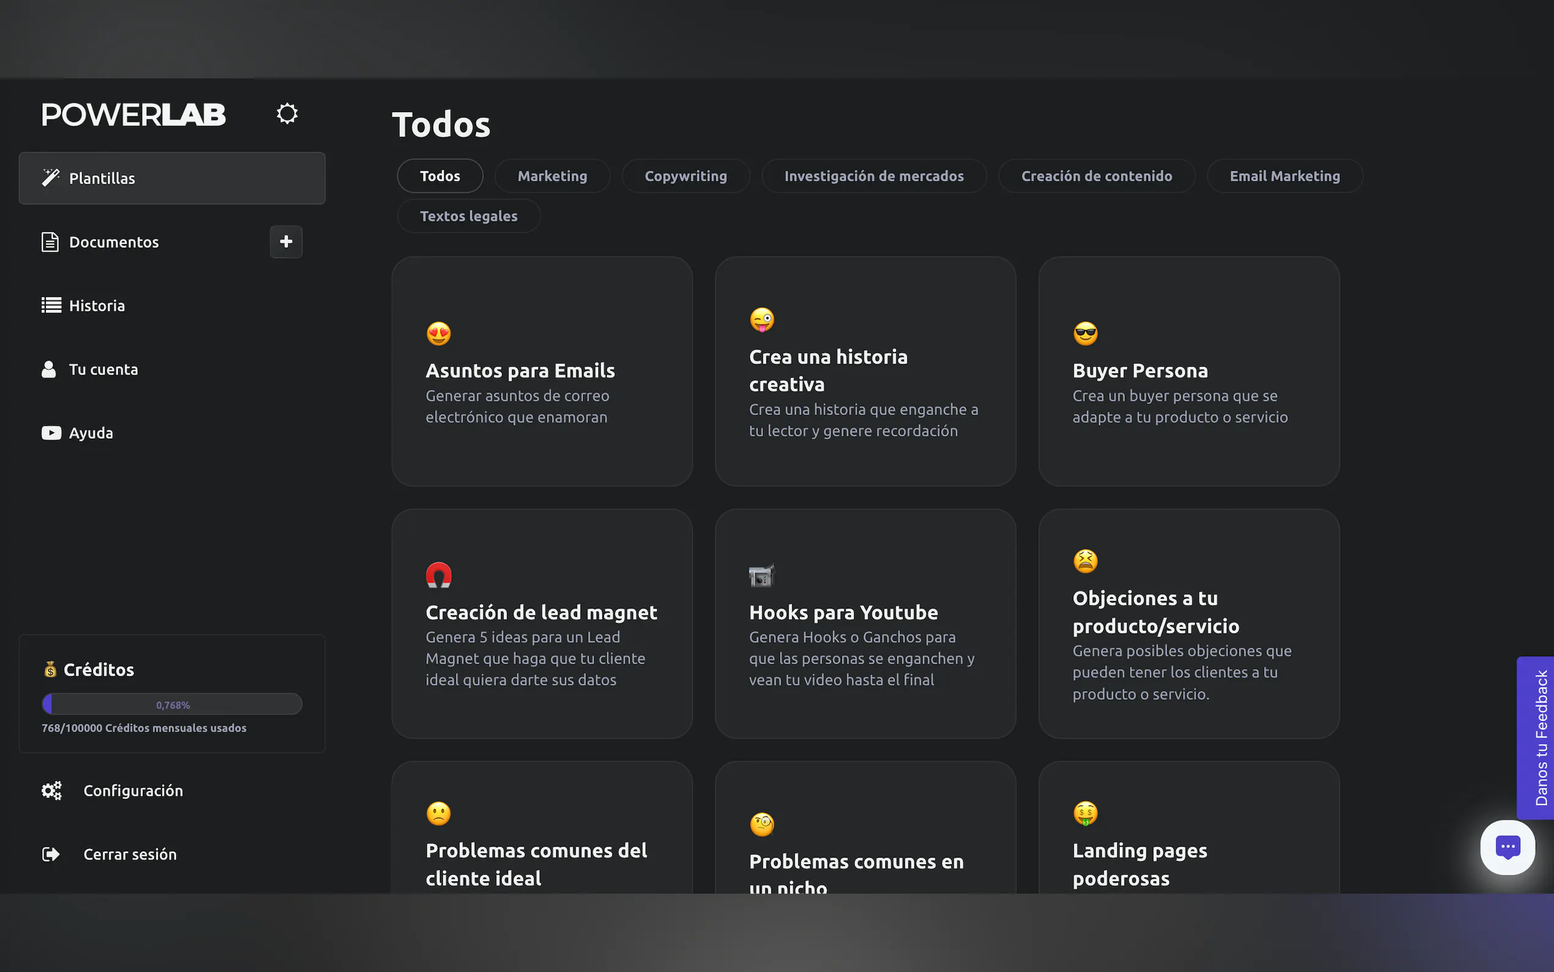The height and width of the screenshot is (972, 1554).
Task: Select the Copywriting filter tab
Action: tap(685, 176)
